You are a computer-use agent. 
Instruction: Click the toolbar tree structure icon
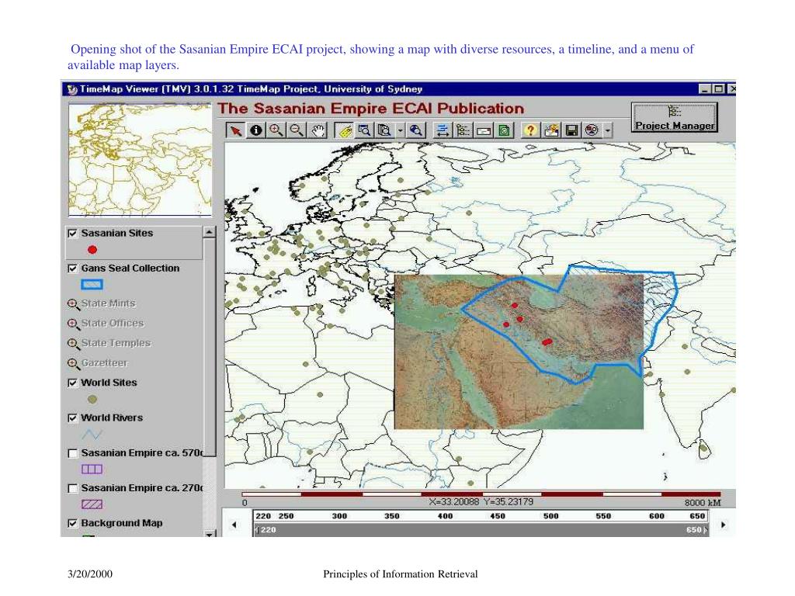(x=463, y=130)
